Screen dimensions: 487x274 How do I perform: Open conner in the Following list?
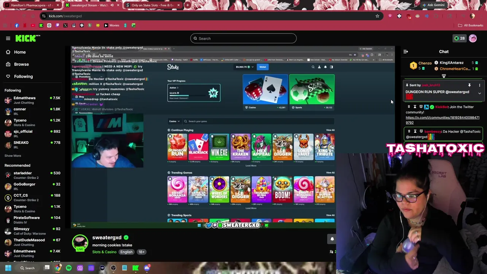(33, 112)
